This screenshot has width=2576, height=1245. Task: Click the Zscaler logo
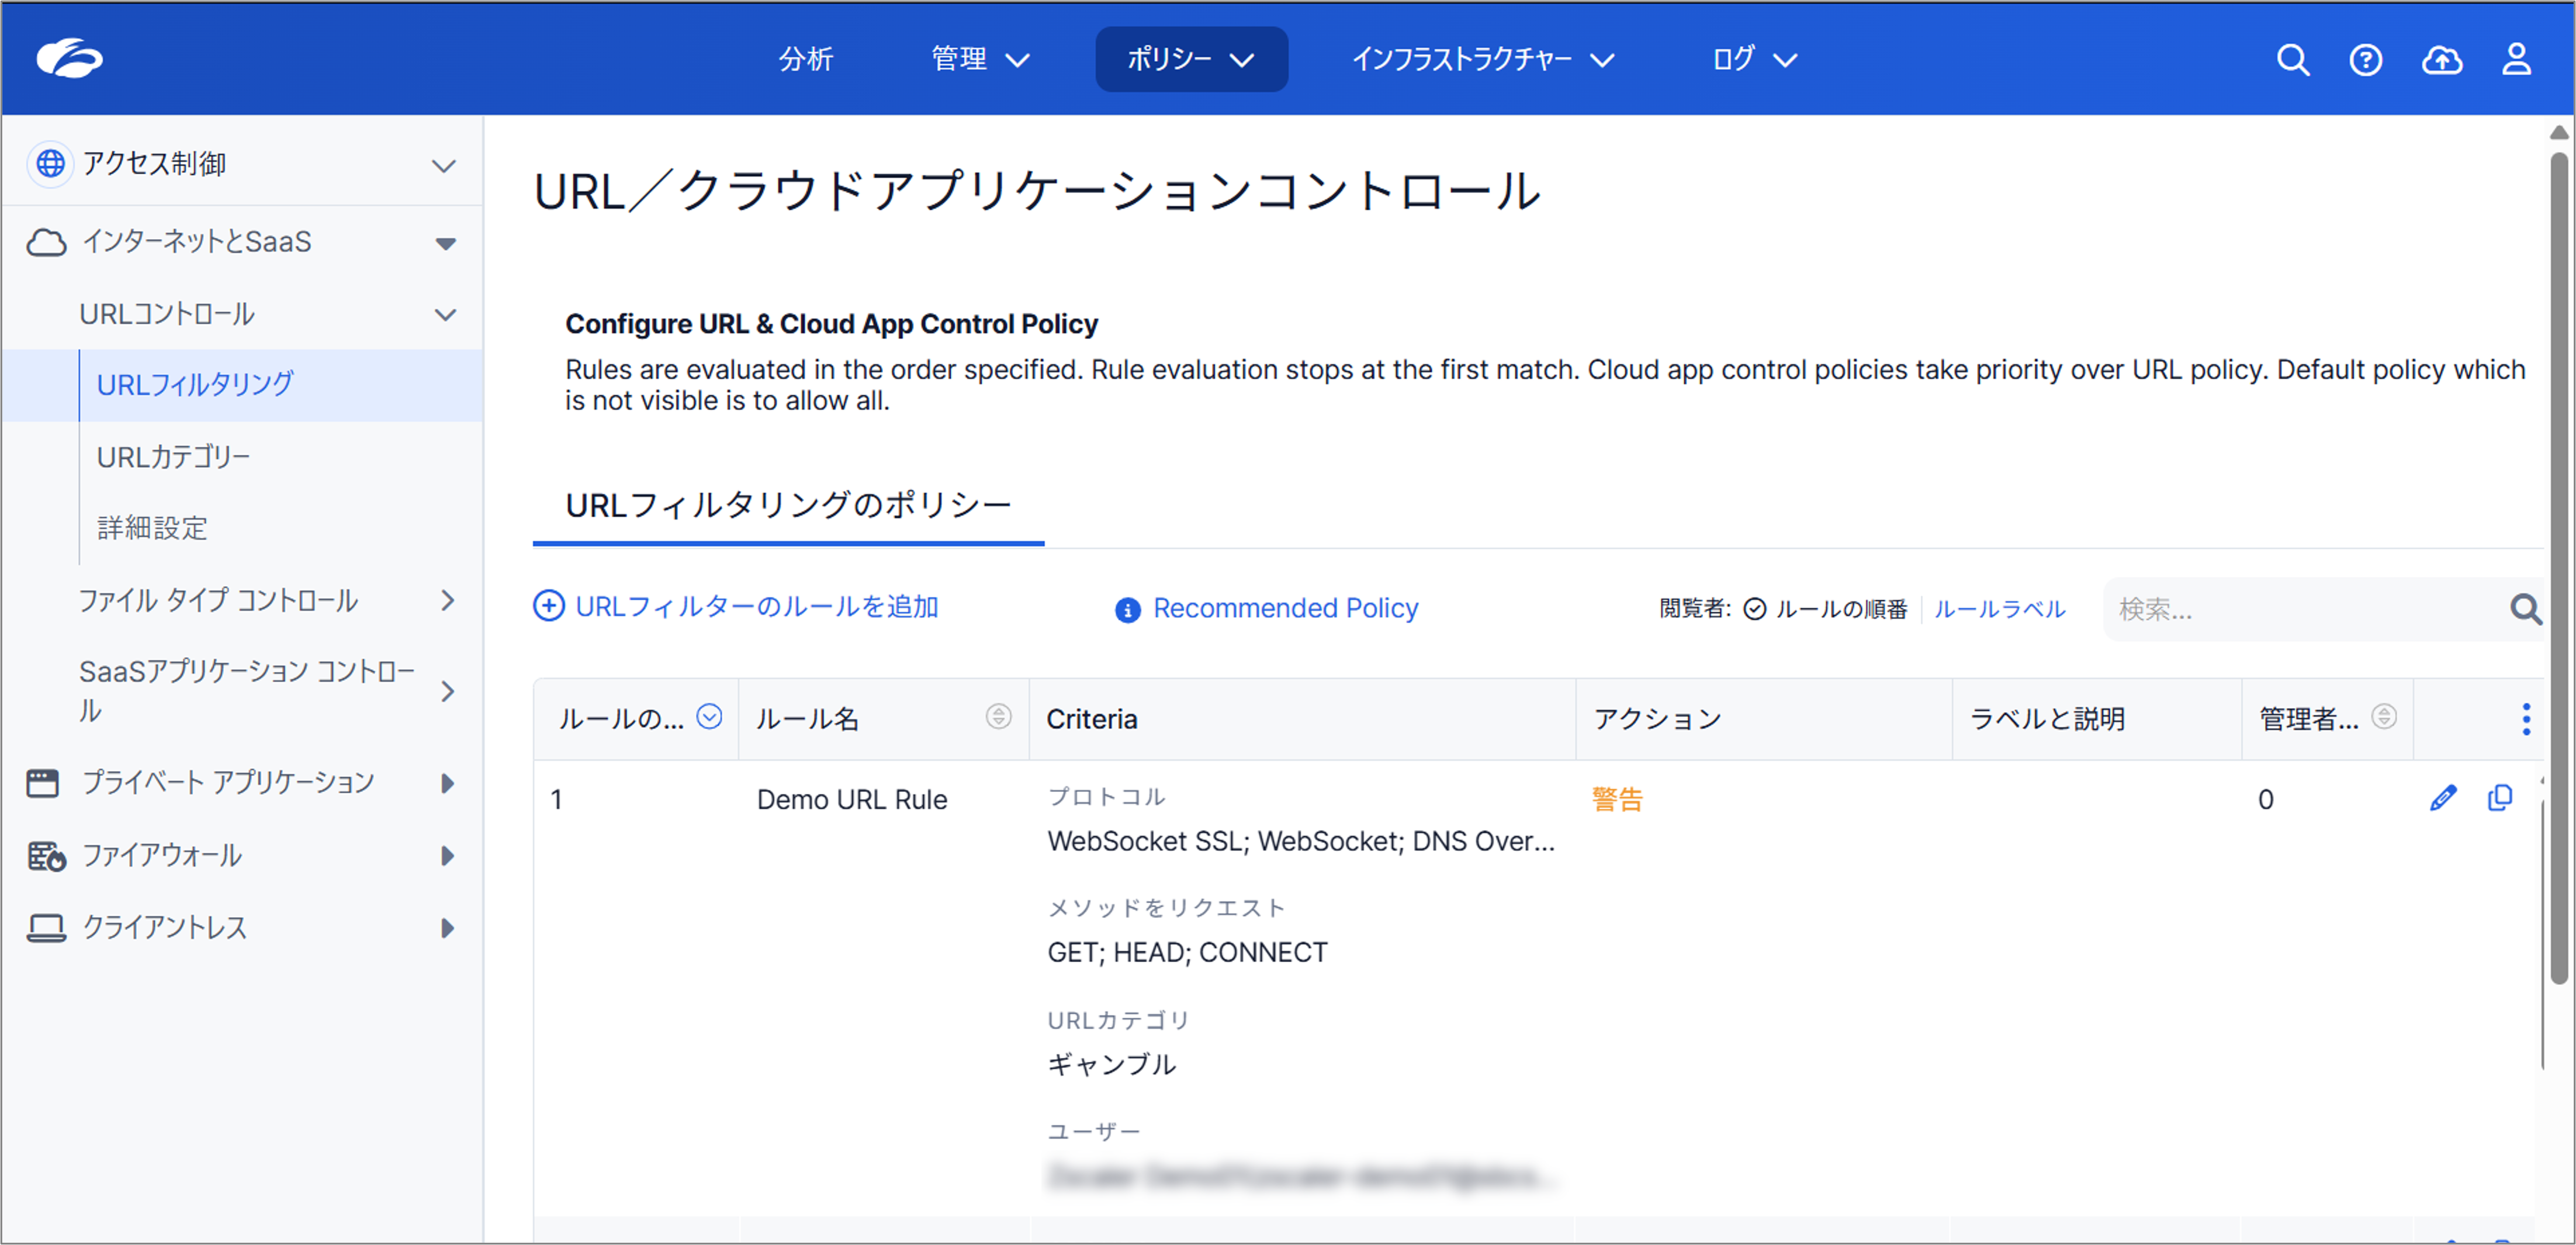[x=70, y=58]
